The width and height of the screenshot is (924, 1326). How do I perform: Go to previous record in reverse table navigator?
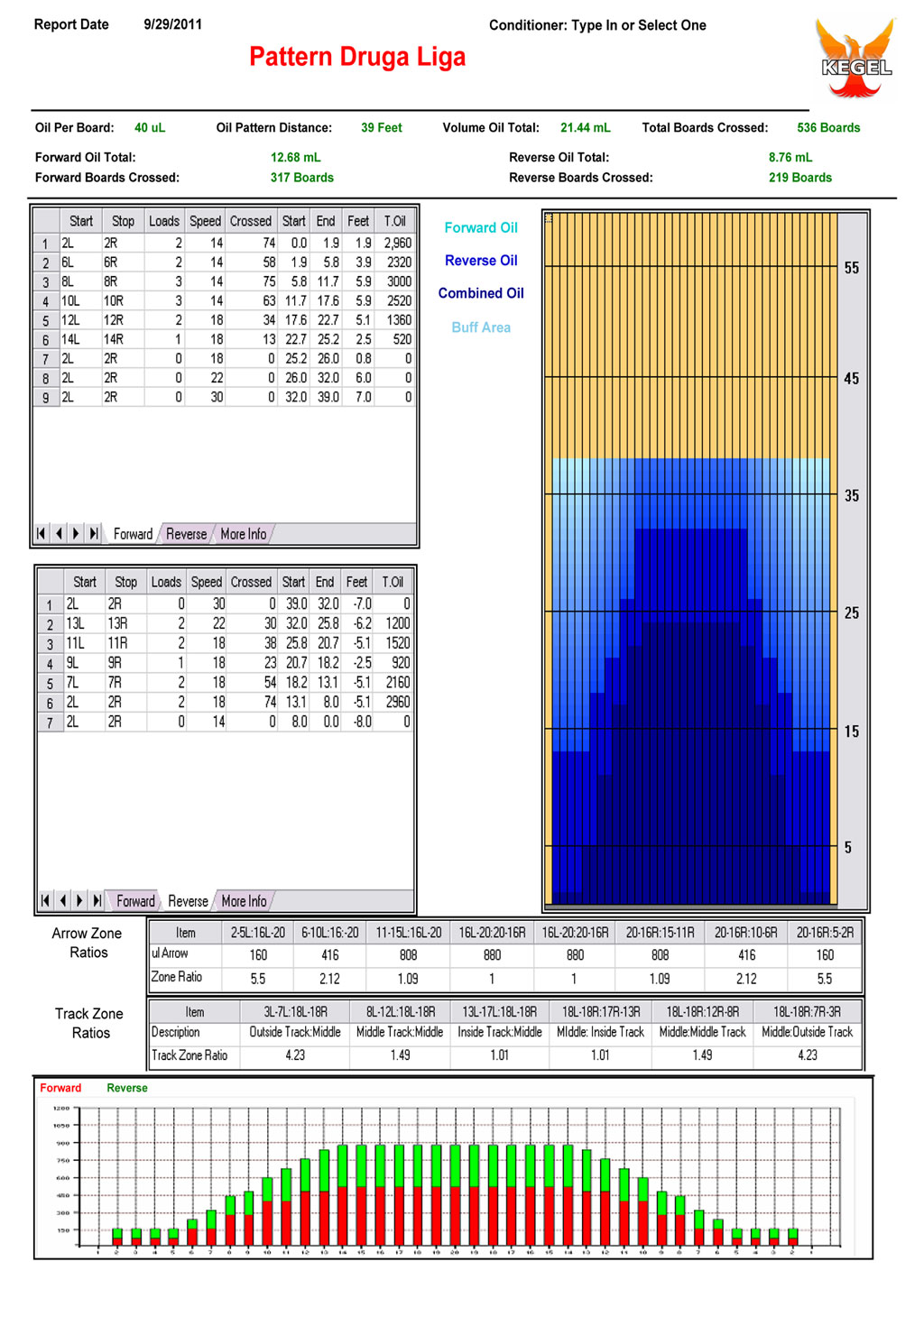point(62,900)
